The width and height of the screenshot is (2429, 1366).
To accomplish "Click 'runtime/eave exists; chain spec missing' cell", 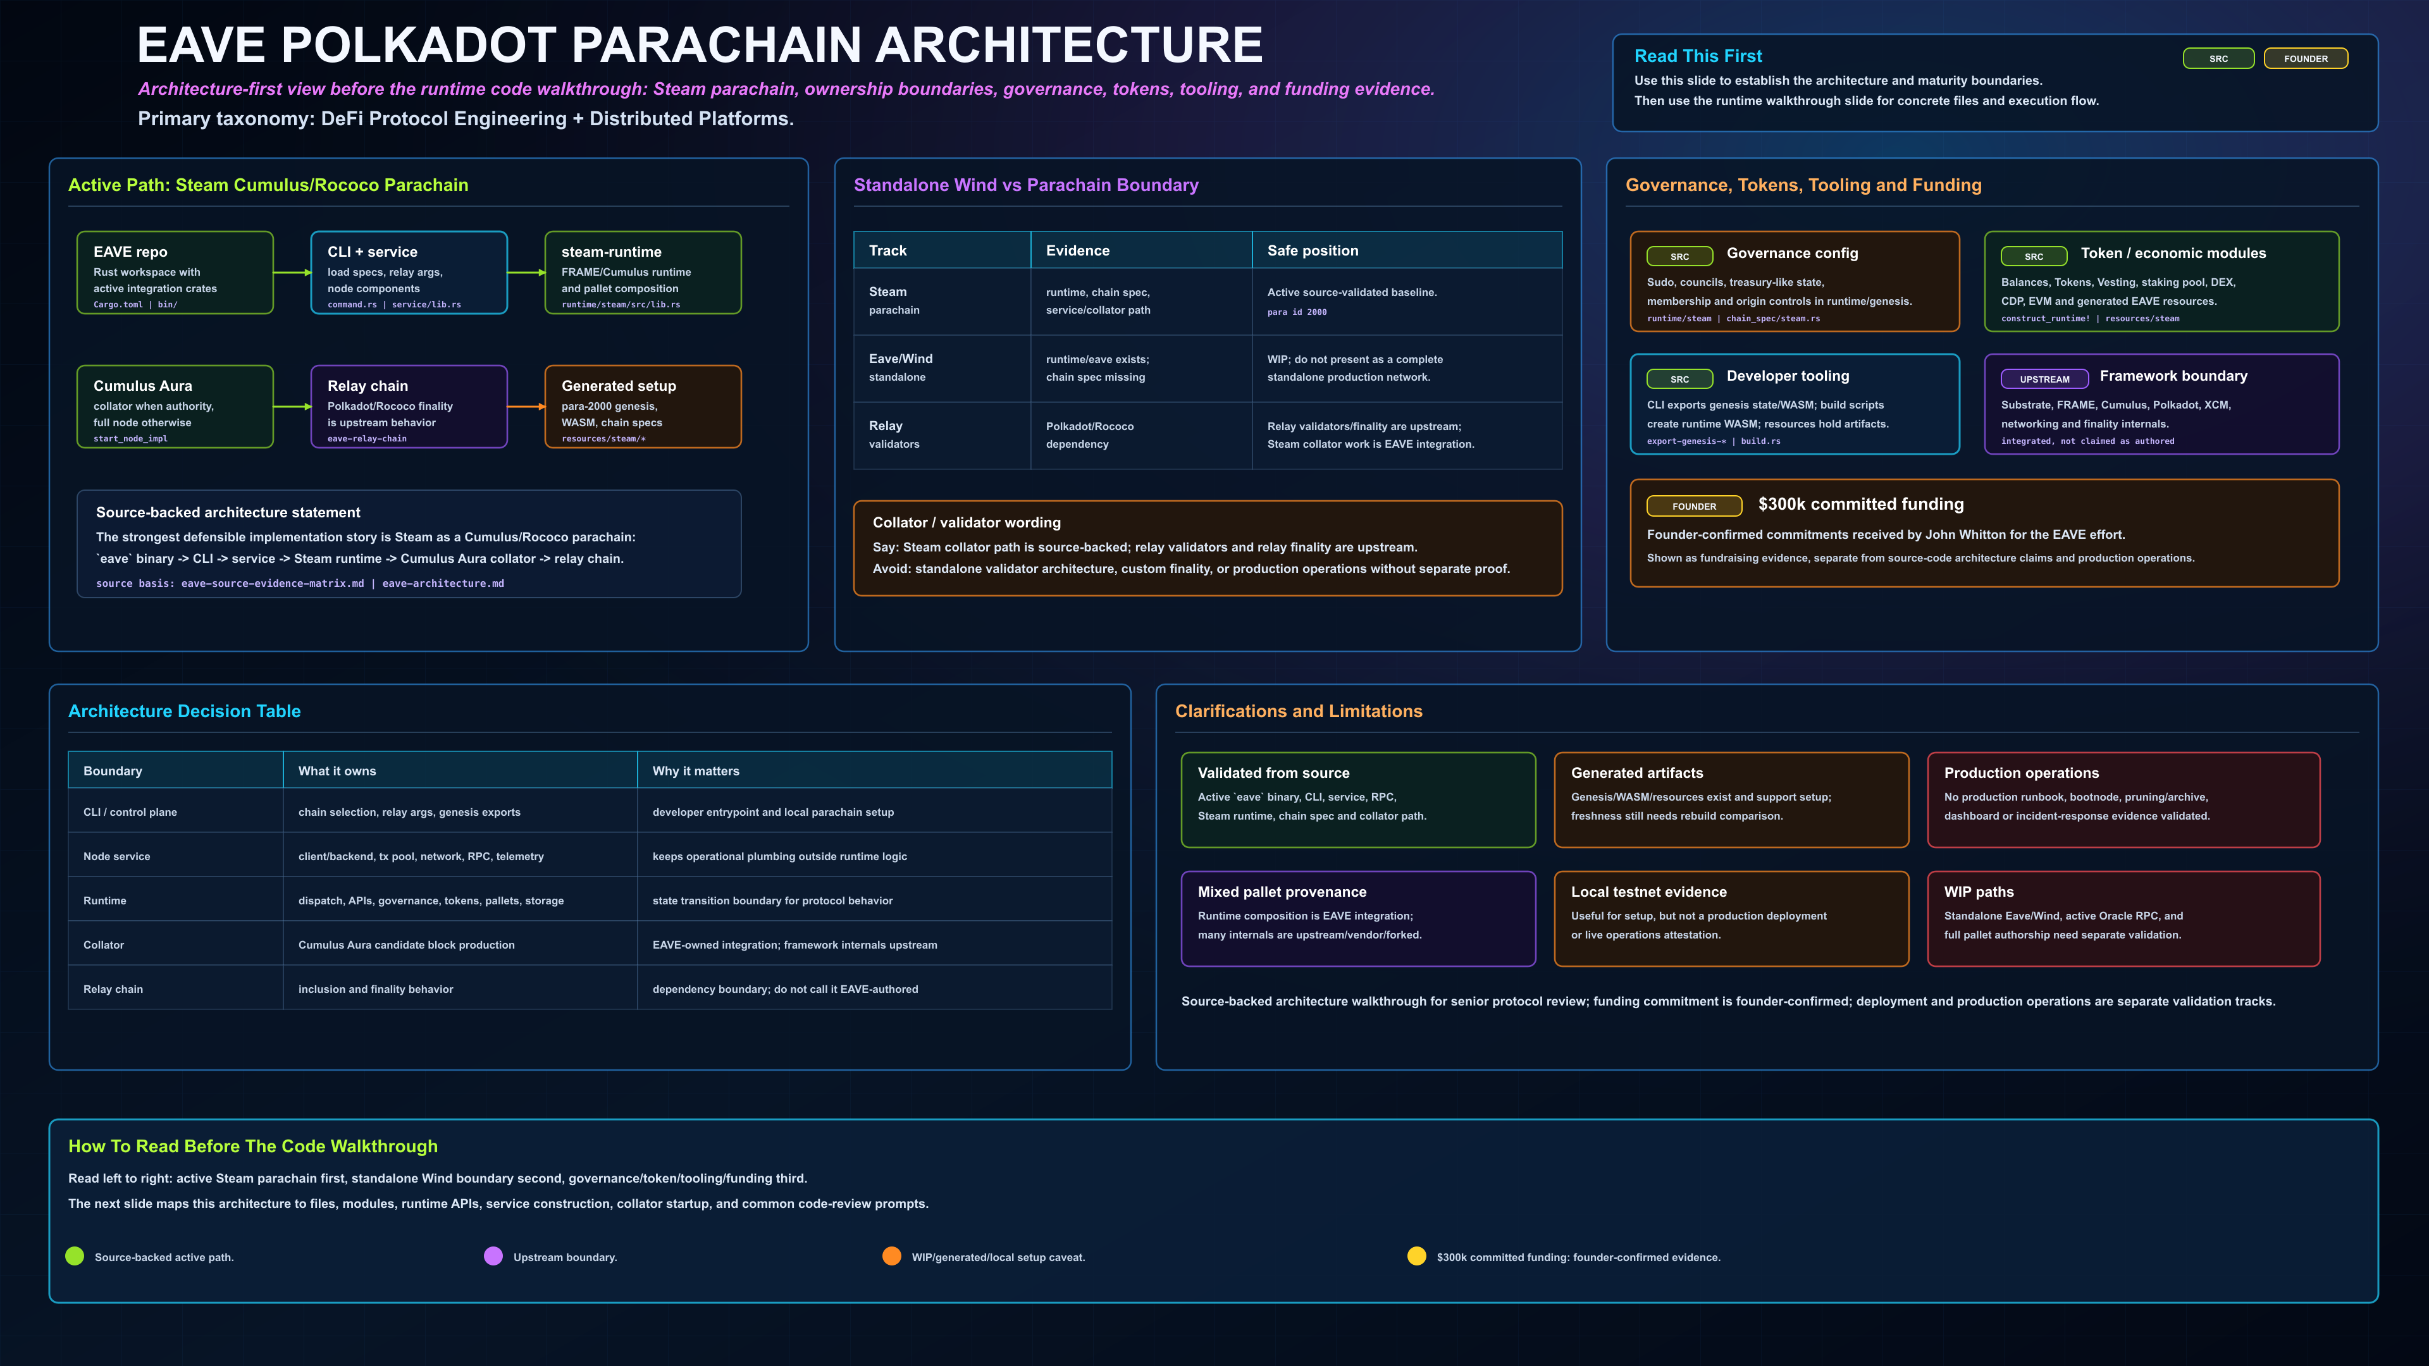I will click(1141, 369).
